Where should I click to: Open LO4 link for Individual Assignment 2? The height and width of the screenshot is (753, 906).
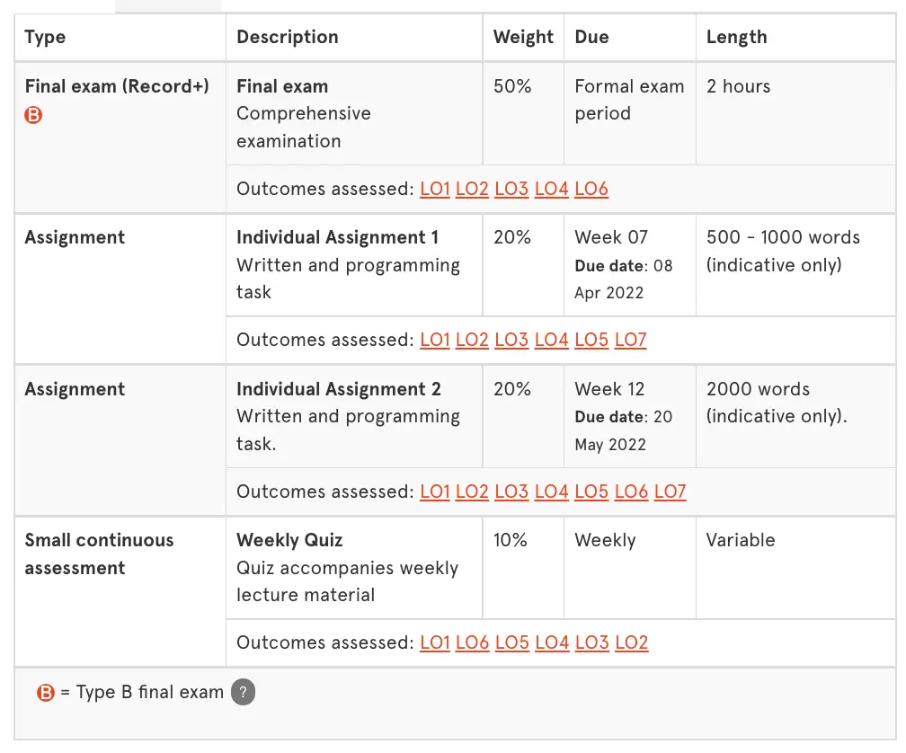pyautogui.click(x=551, y=492)
